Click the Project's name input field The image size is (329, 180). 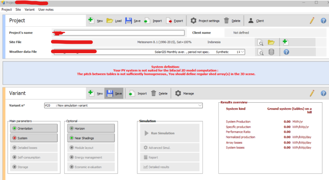click(119, 33)
